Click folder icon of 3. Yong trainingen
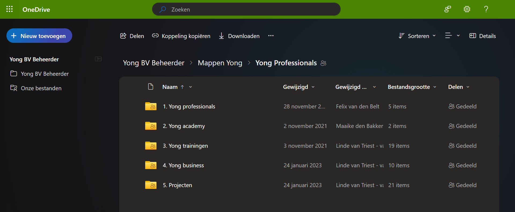Image resolution: width=515 pixels, height=212 pixels. coord(151,146)
